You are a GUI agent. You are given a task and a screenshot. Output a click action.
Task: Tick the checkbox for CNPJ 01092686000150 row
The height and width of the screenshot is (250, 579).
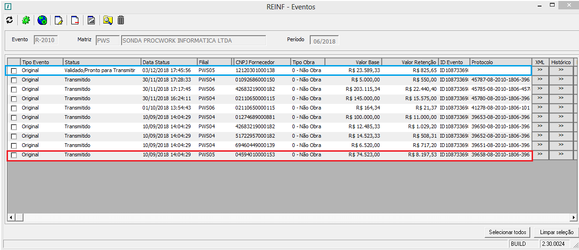point(14,80)
